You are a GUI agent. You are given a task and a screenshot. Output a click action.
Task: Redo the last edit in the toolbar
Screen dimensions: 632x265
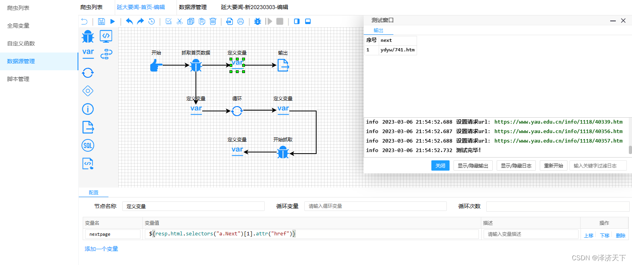(x=140, y=21)
